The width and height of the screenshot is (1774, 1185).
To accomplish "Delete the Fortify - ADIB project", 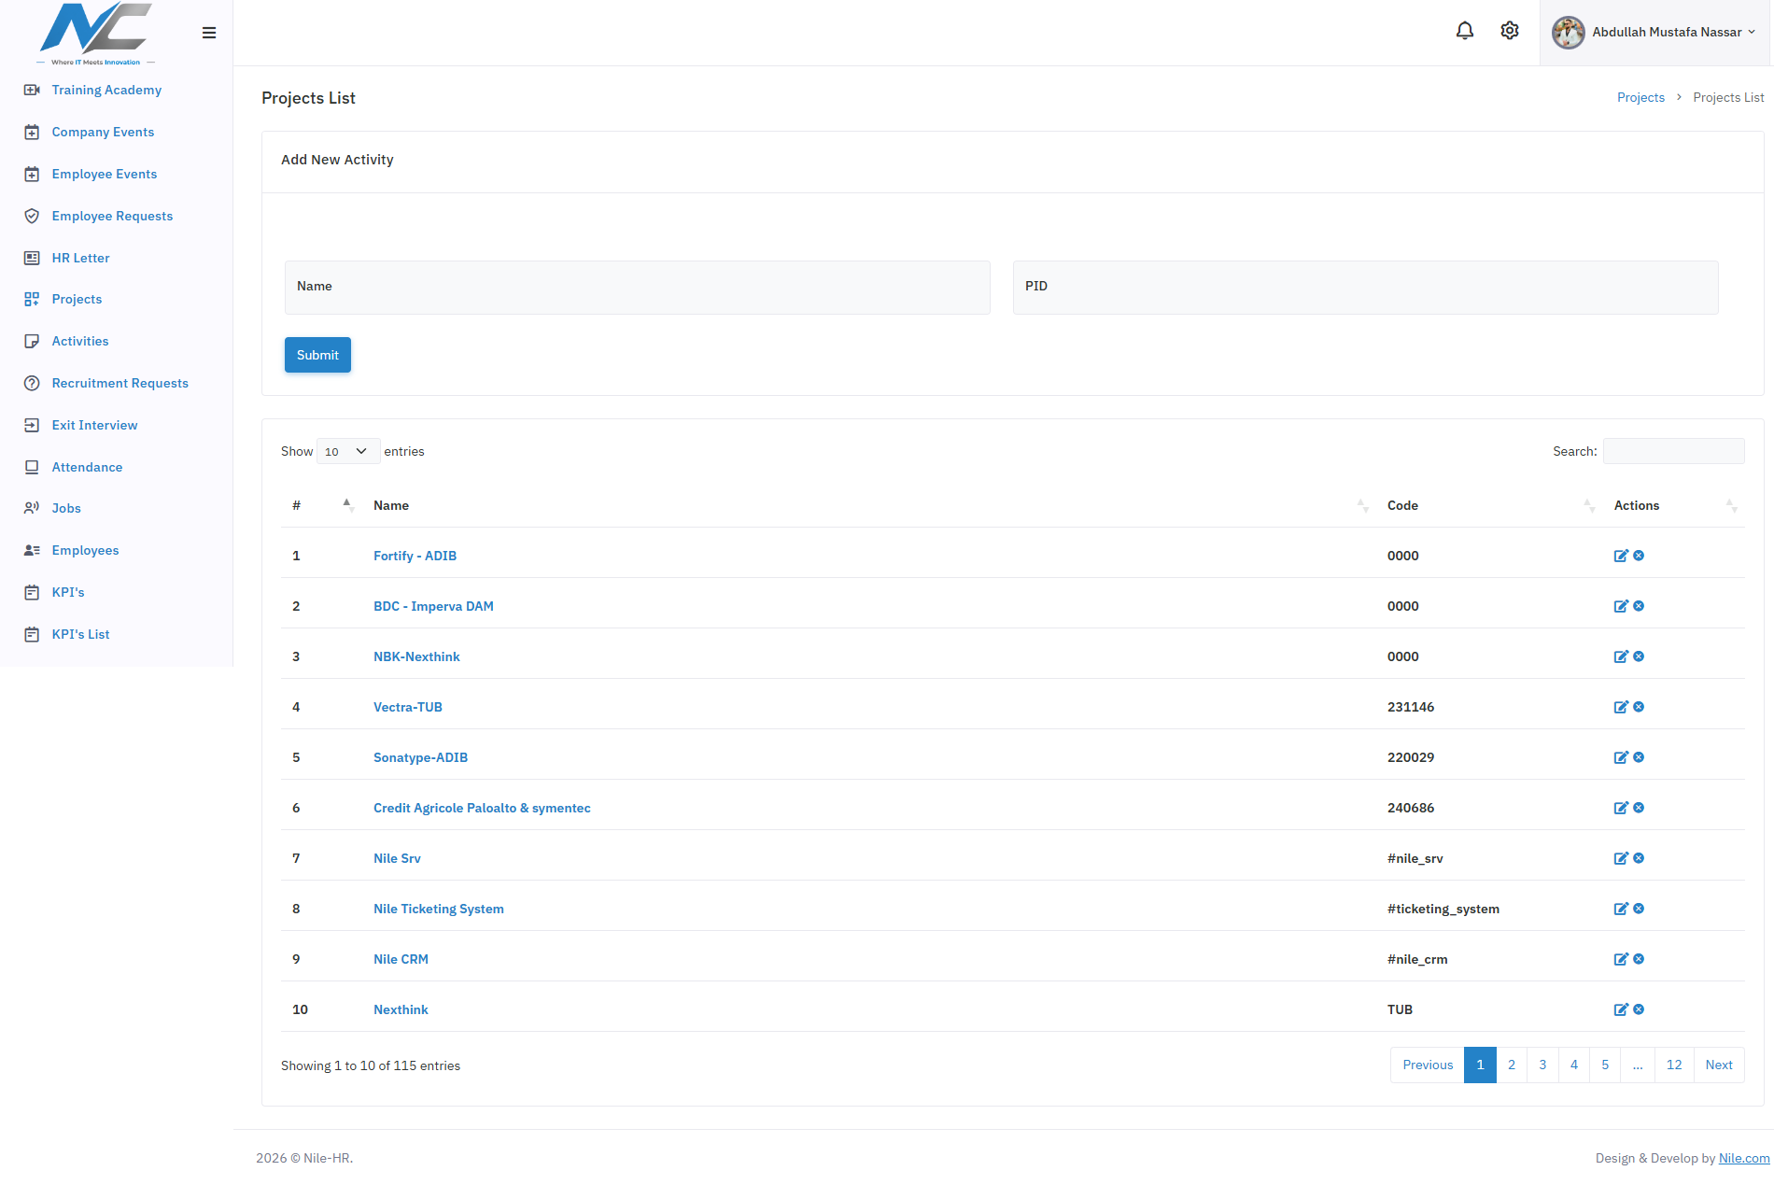I will click(x=1639, y=556).
